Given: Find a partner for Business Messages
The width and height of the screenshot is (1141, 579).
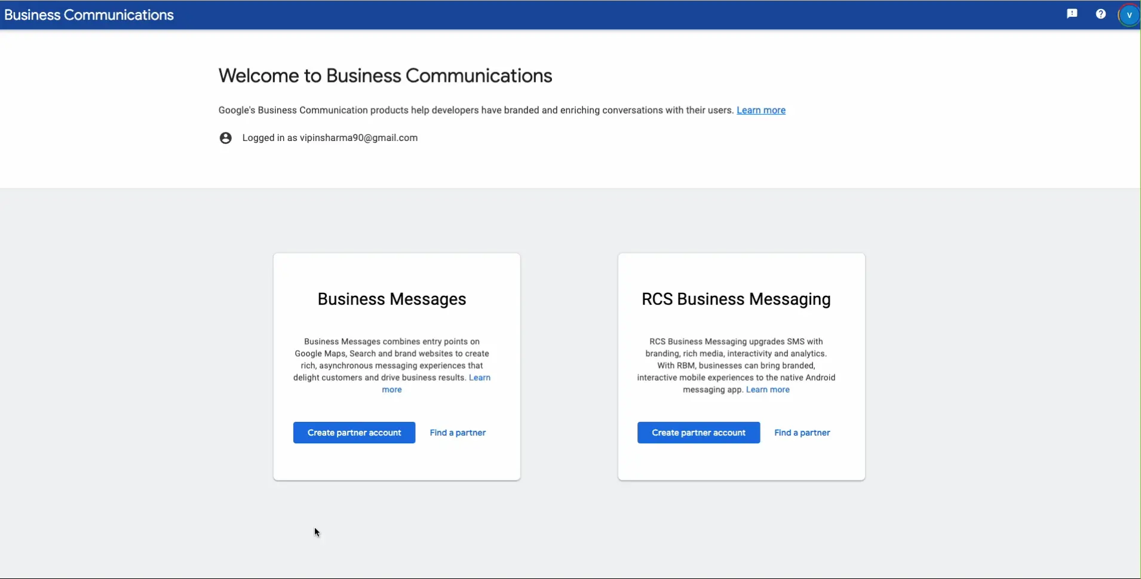Looking at the screenshot, I should (458, 433).
